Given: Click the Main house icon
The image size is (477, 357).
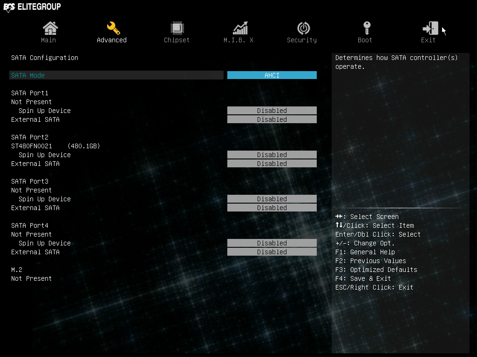Looking at the screenshot, I should tap(50, 28).
